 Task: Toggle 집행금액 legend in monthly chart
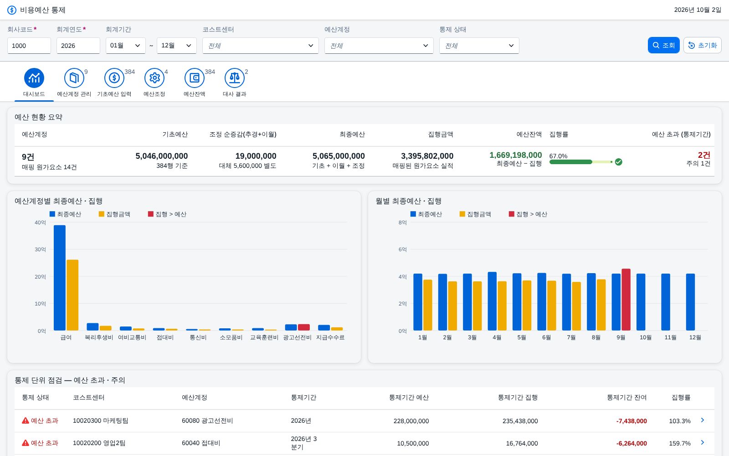click(x=475, y=214)
